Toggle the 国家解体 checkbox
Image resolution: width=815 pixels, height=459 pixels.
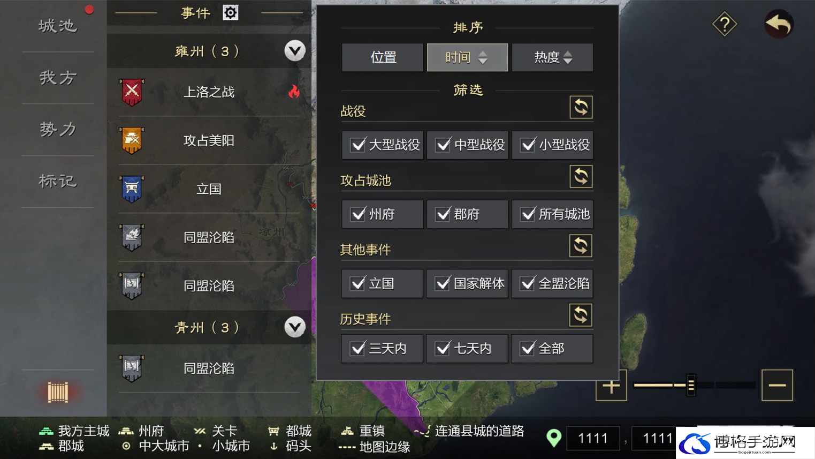click(443, 283)
